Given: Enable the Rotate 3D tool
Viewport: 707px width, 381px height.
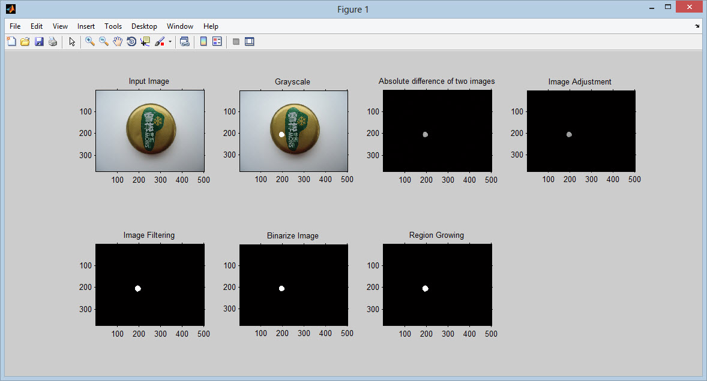Looking at the screenshot, I should point(131,42).
